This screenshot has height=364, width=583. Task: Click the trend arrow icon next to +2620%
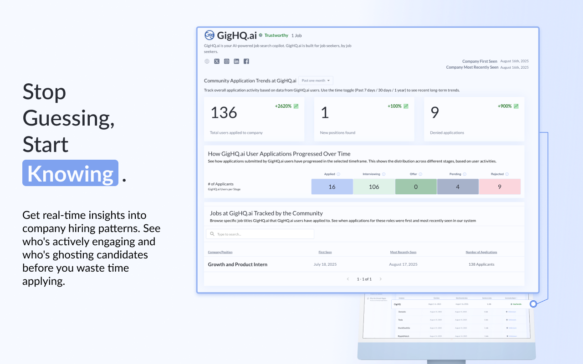[296, 106]
